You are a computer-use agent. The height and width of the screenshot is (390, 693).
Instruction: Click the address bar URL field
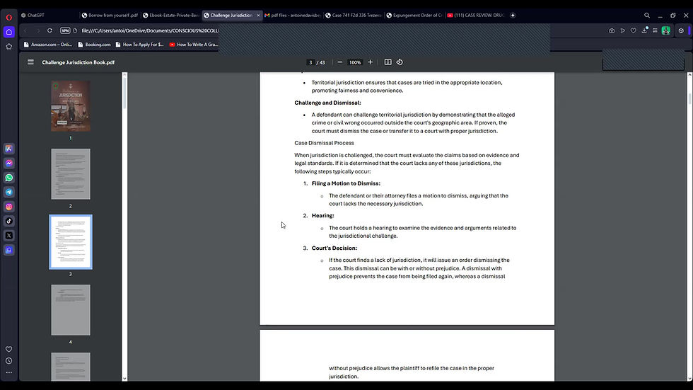(x=150, y=30)
